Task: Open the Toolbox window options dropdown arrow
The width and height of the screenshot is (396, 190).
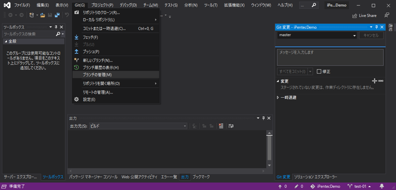Action: click(50, 27)
